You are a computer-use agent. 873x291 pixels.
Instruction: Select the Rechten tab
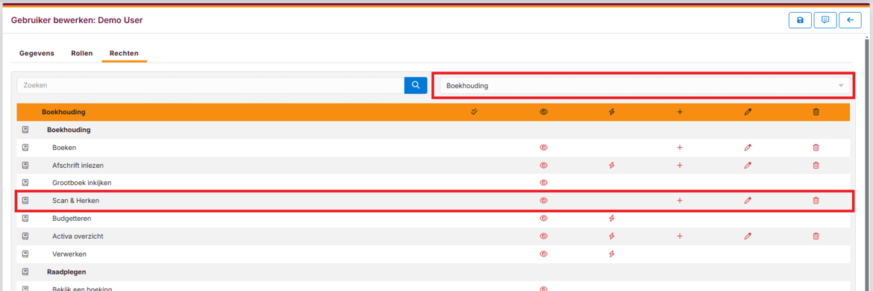(124, 54)
